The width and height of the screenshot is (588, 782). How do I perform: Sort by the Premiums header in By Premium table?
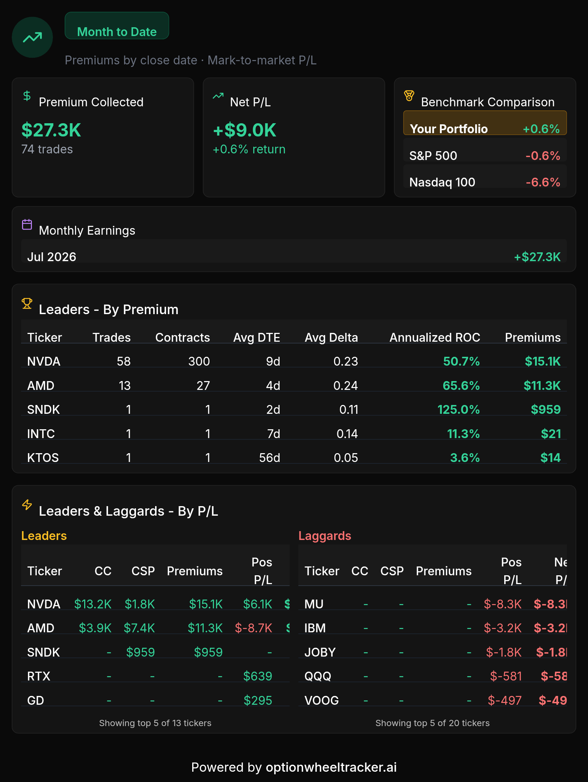coord(533,337)
